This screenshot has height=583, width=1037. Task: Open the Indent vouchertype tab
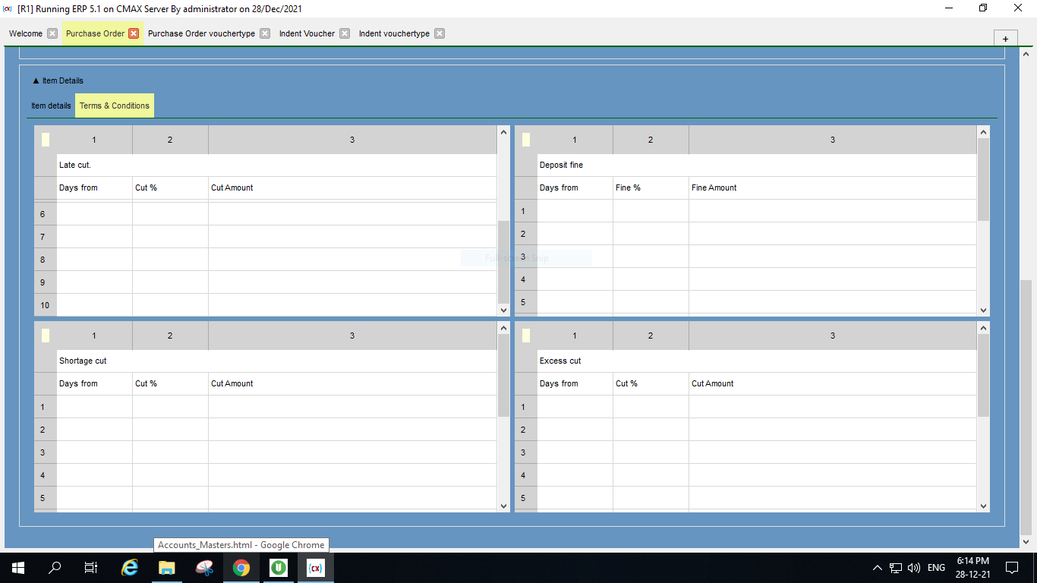394,33
